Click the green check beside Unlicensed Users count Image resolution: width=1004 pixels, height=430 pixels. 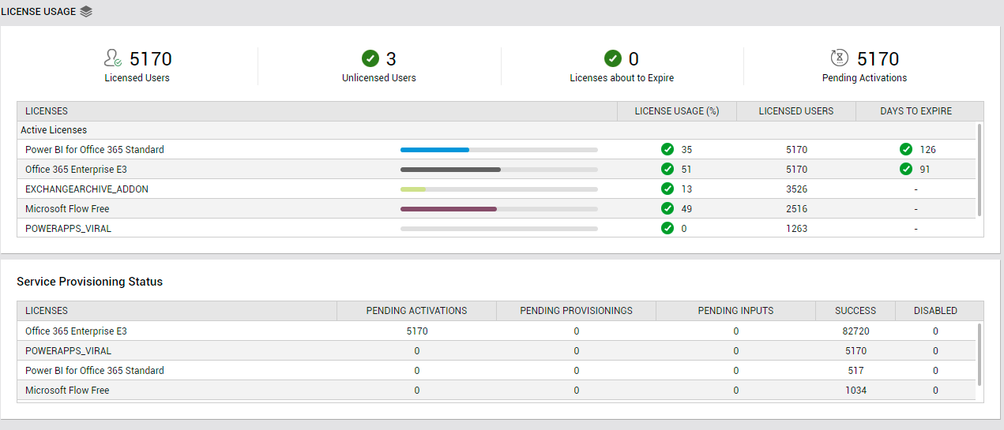click(370, 58)
